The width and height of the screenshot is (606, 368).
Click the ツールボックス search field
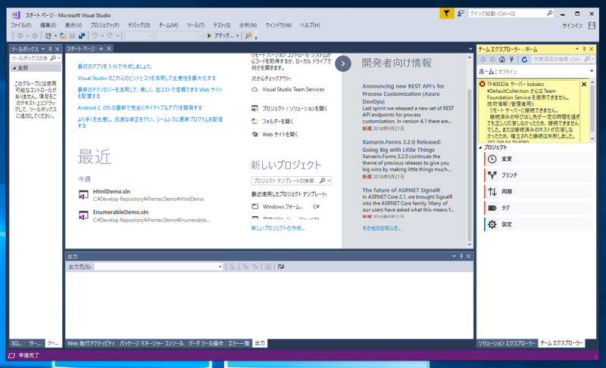pyautogui.click(x=30, y=58)
